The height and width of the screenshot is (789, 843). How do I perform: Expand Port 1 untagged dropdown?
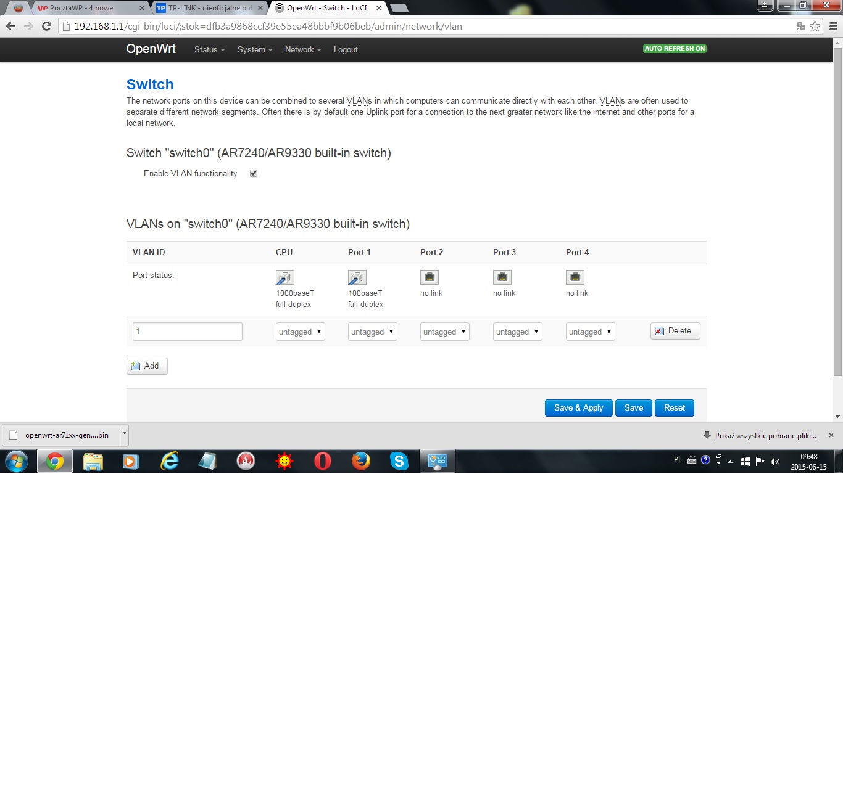coord(372,332)
